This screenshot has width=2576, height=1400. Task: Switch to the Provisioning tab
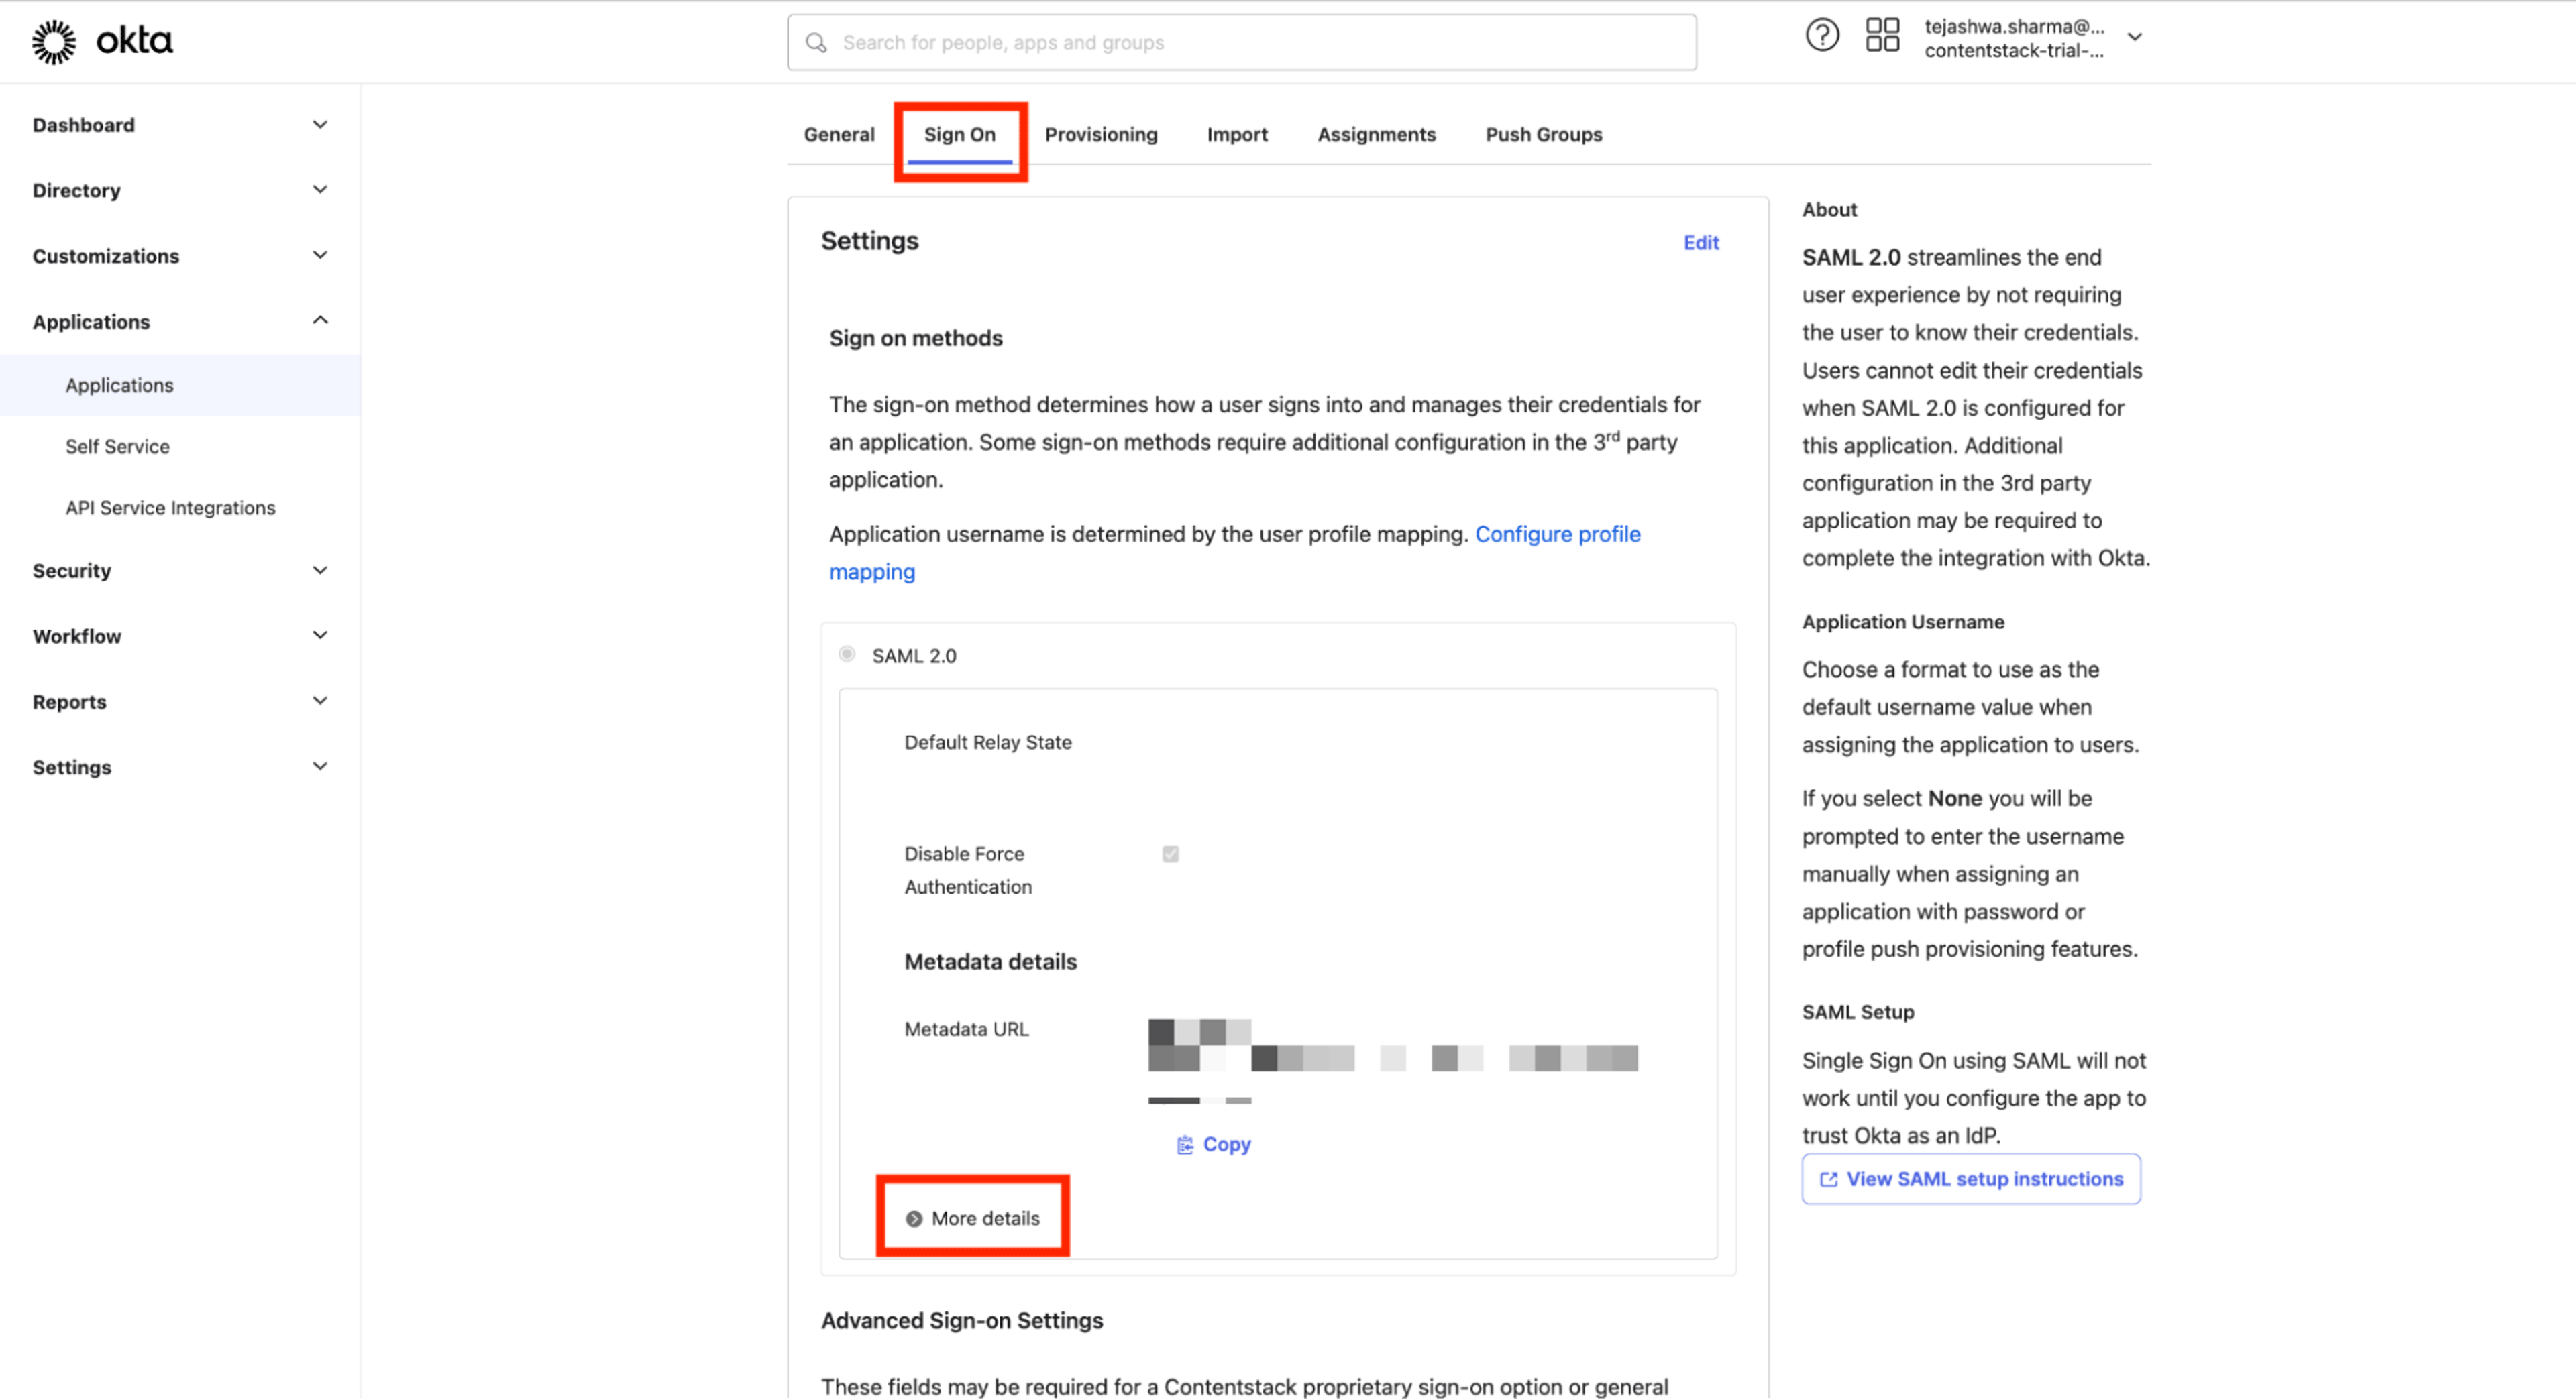pos(1101,135)
